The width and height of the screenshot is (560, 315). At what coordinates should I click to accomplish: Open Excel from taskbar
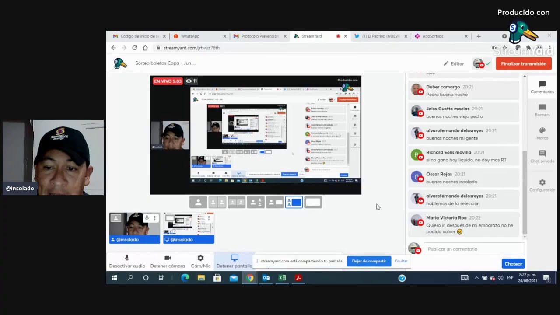tap(282, 278)
